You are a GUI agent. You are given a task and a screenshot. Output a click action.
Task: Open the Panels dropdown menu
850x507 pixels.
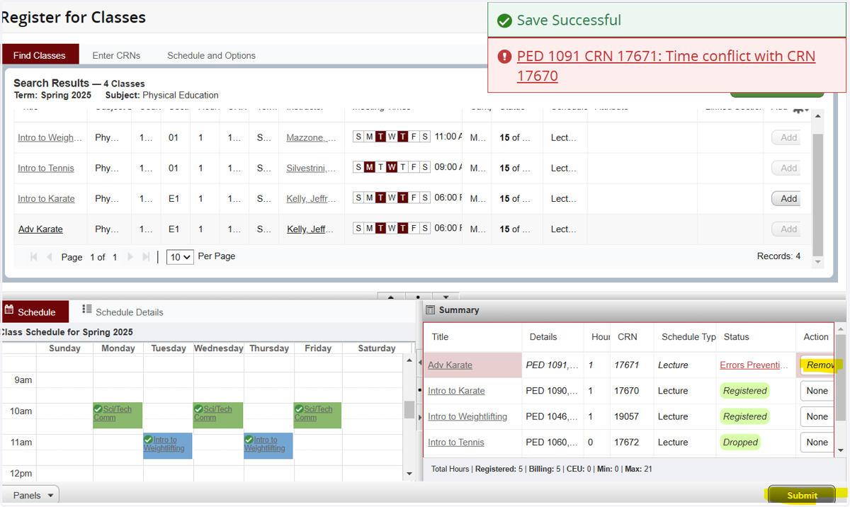[x=30, y=495]
